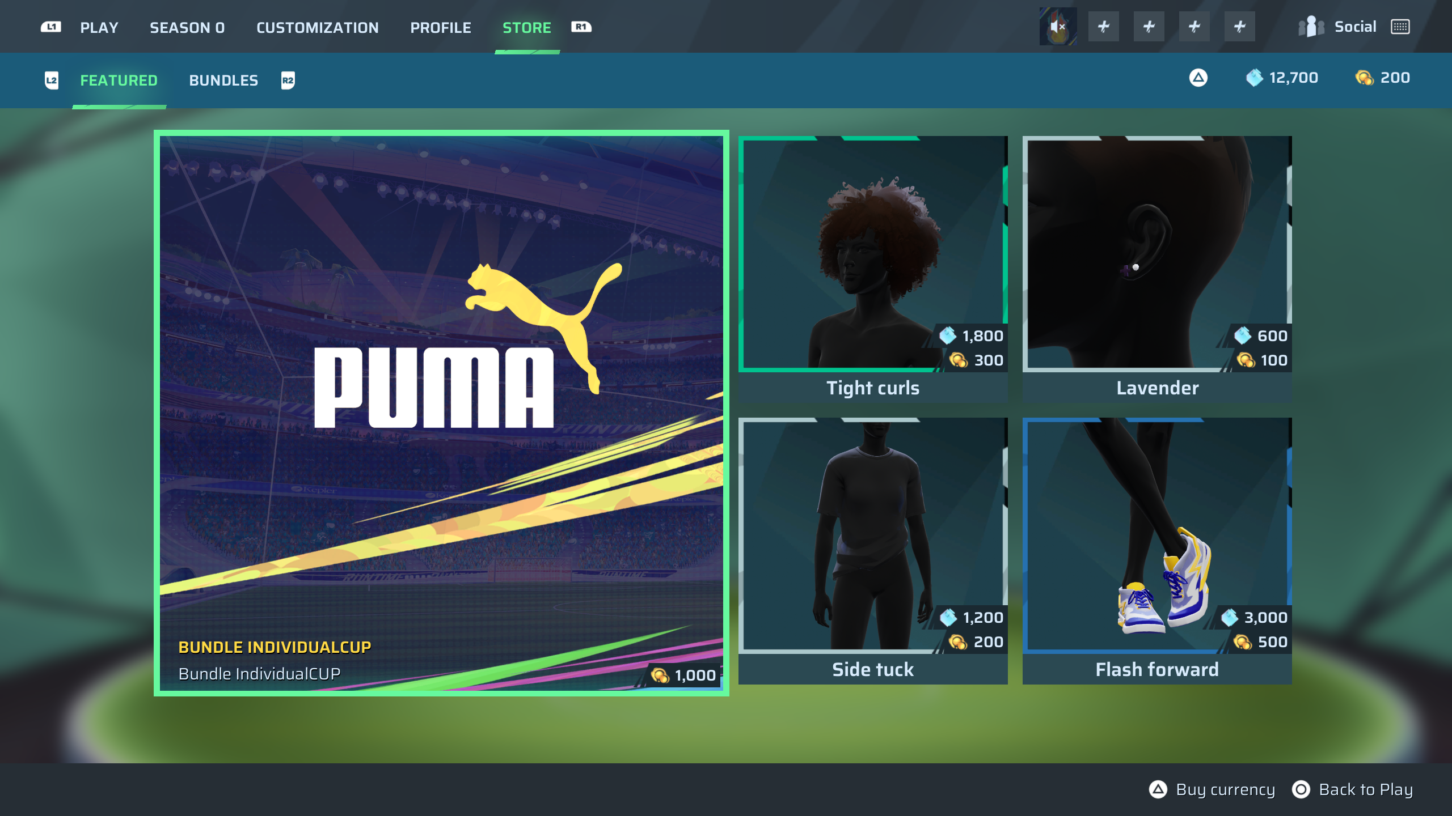Click the coin icon on Lavender

1246,360
